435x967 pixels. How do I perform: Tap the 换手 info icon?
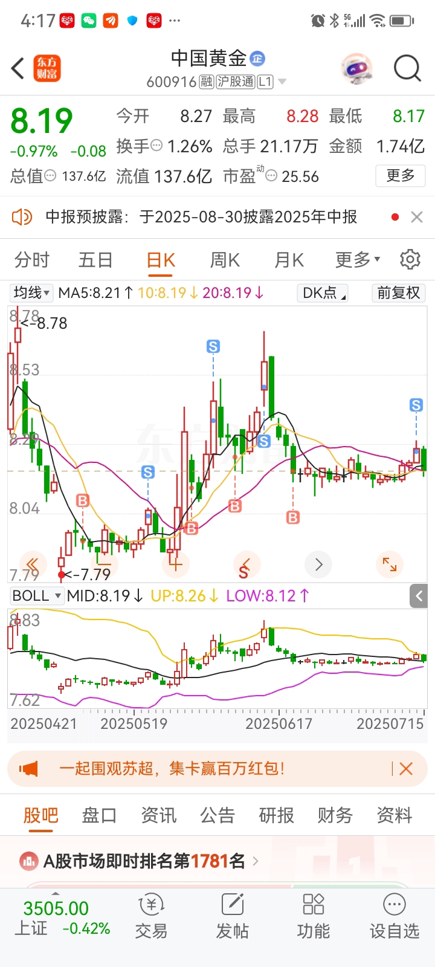156,146
